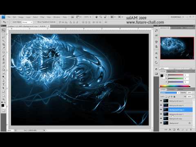Click the Auto-Align Layers icon

click(x=106, y=22)
